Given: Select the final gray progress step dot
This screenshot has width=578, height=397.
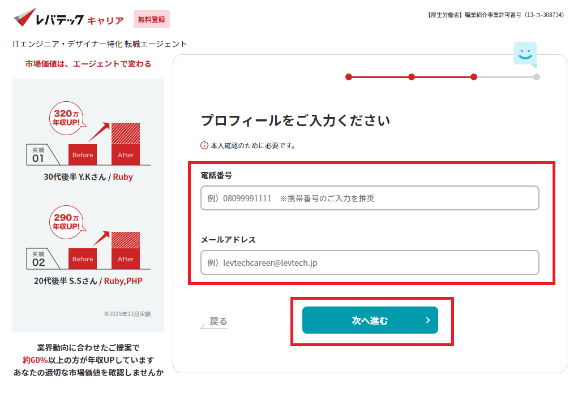Looking at the screenshot, I should pyautogui.click(x=536, y=77).
